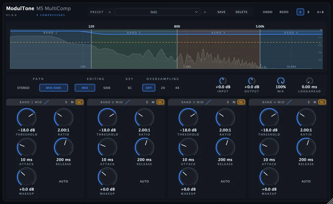Click the Band 1 Attack knob

[x=27, y=147]
